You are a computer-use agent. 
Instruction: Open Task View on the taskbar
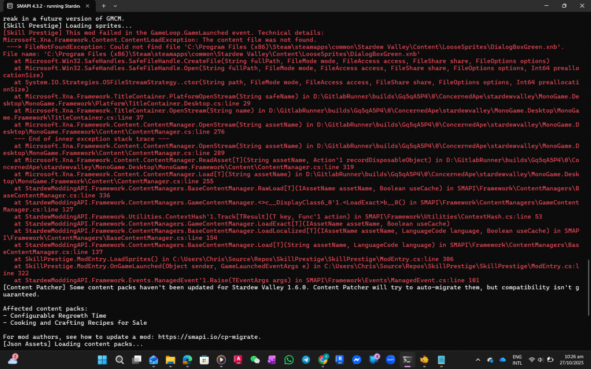(x=137, y=360)
